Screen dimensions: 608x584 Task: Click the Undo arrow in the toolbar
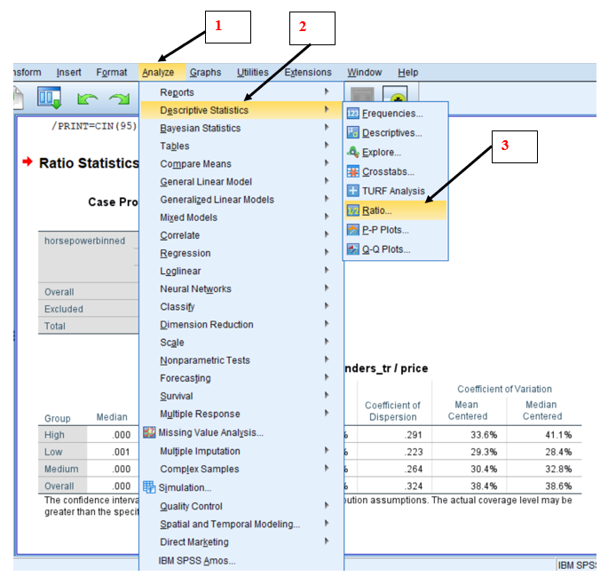click(x=88, y=99)
